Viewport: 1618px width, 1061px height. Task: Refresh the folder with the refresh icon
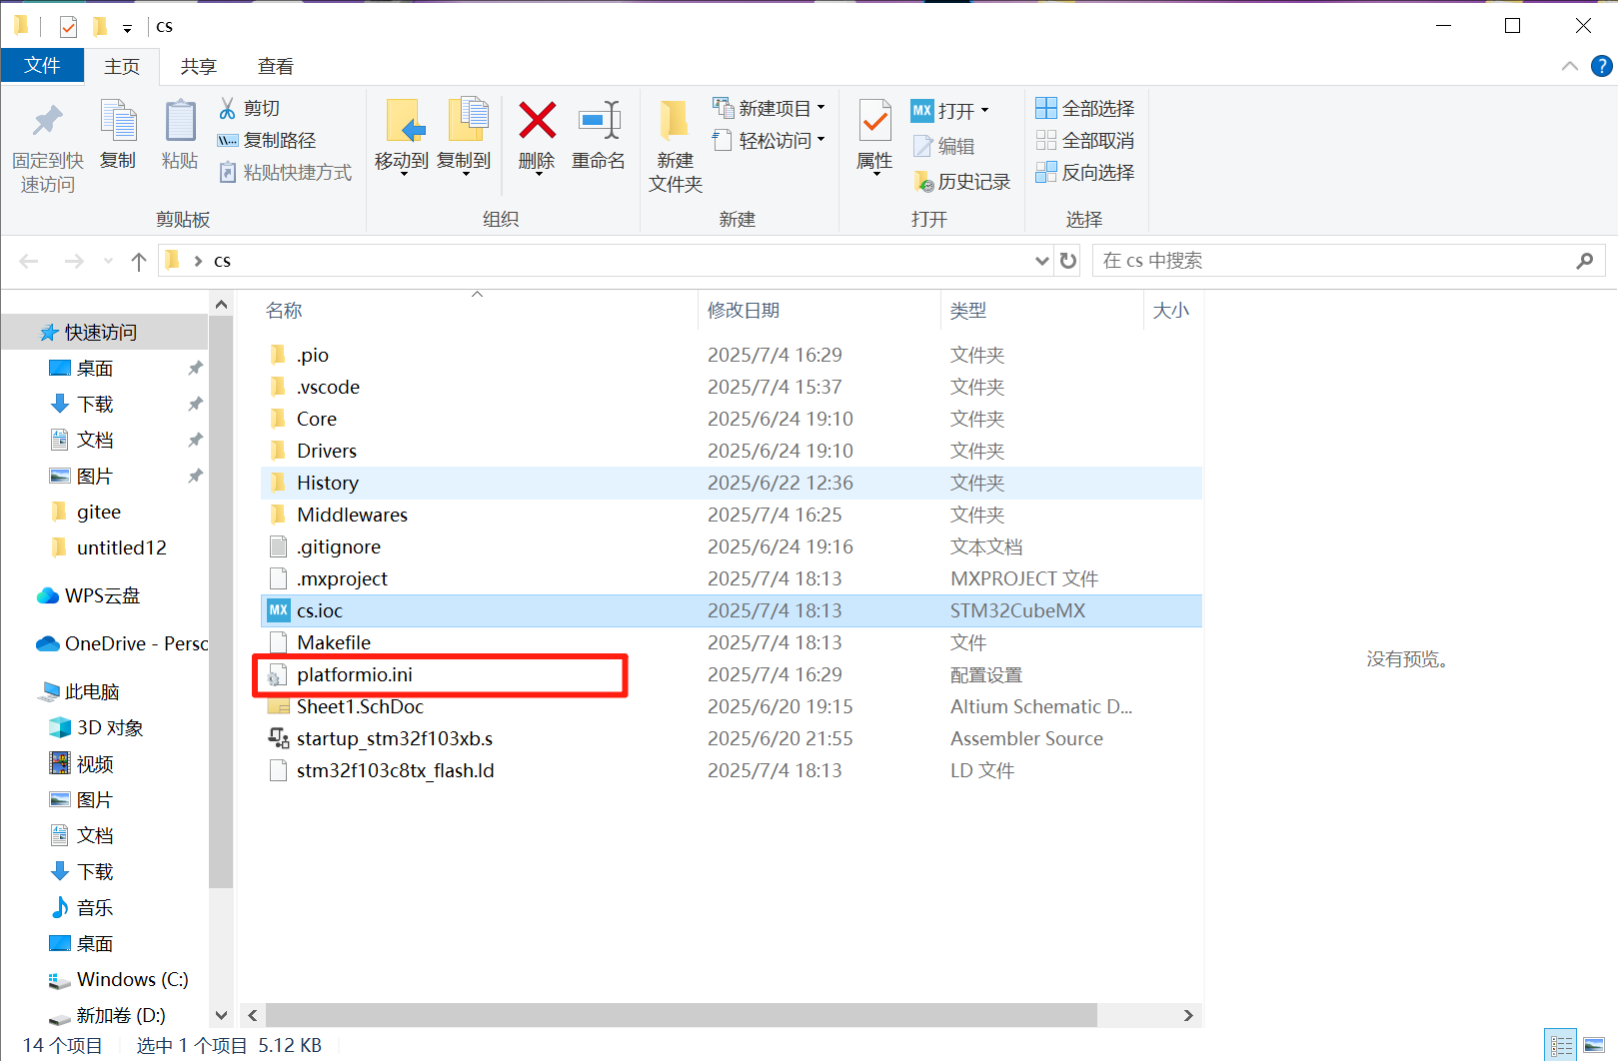(x=1067, y=260)
